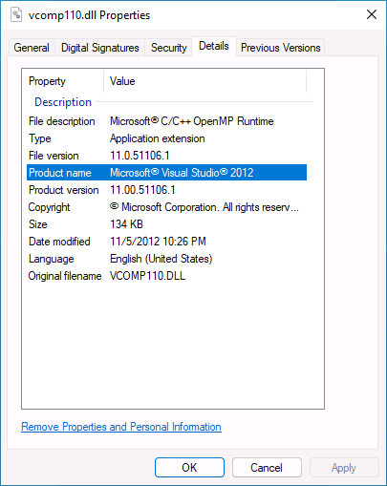Image resolution: width=387 pixels, height=486 pixels.
Task: Select the Product version row
Action: coord(166,190)
